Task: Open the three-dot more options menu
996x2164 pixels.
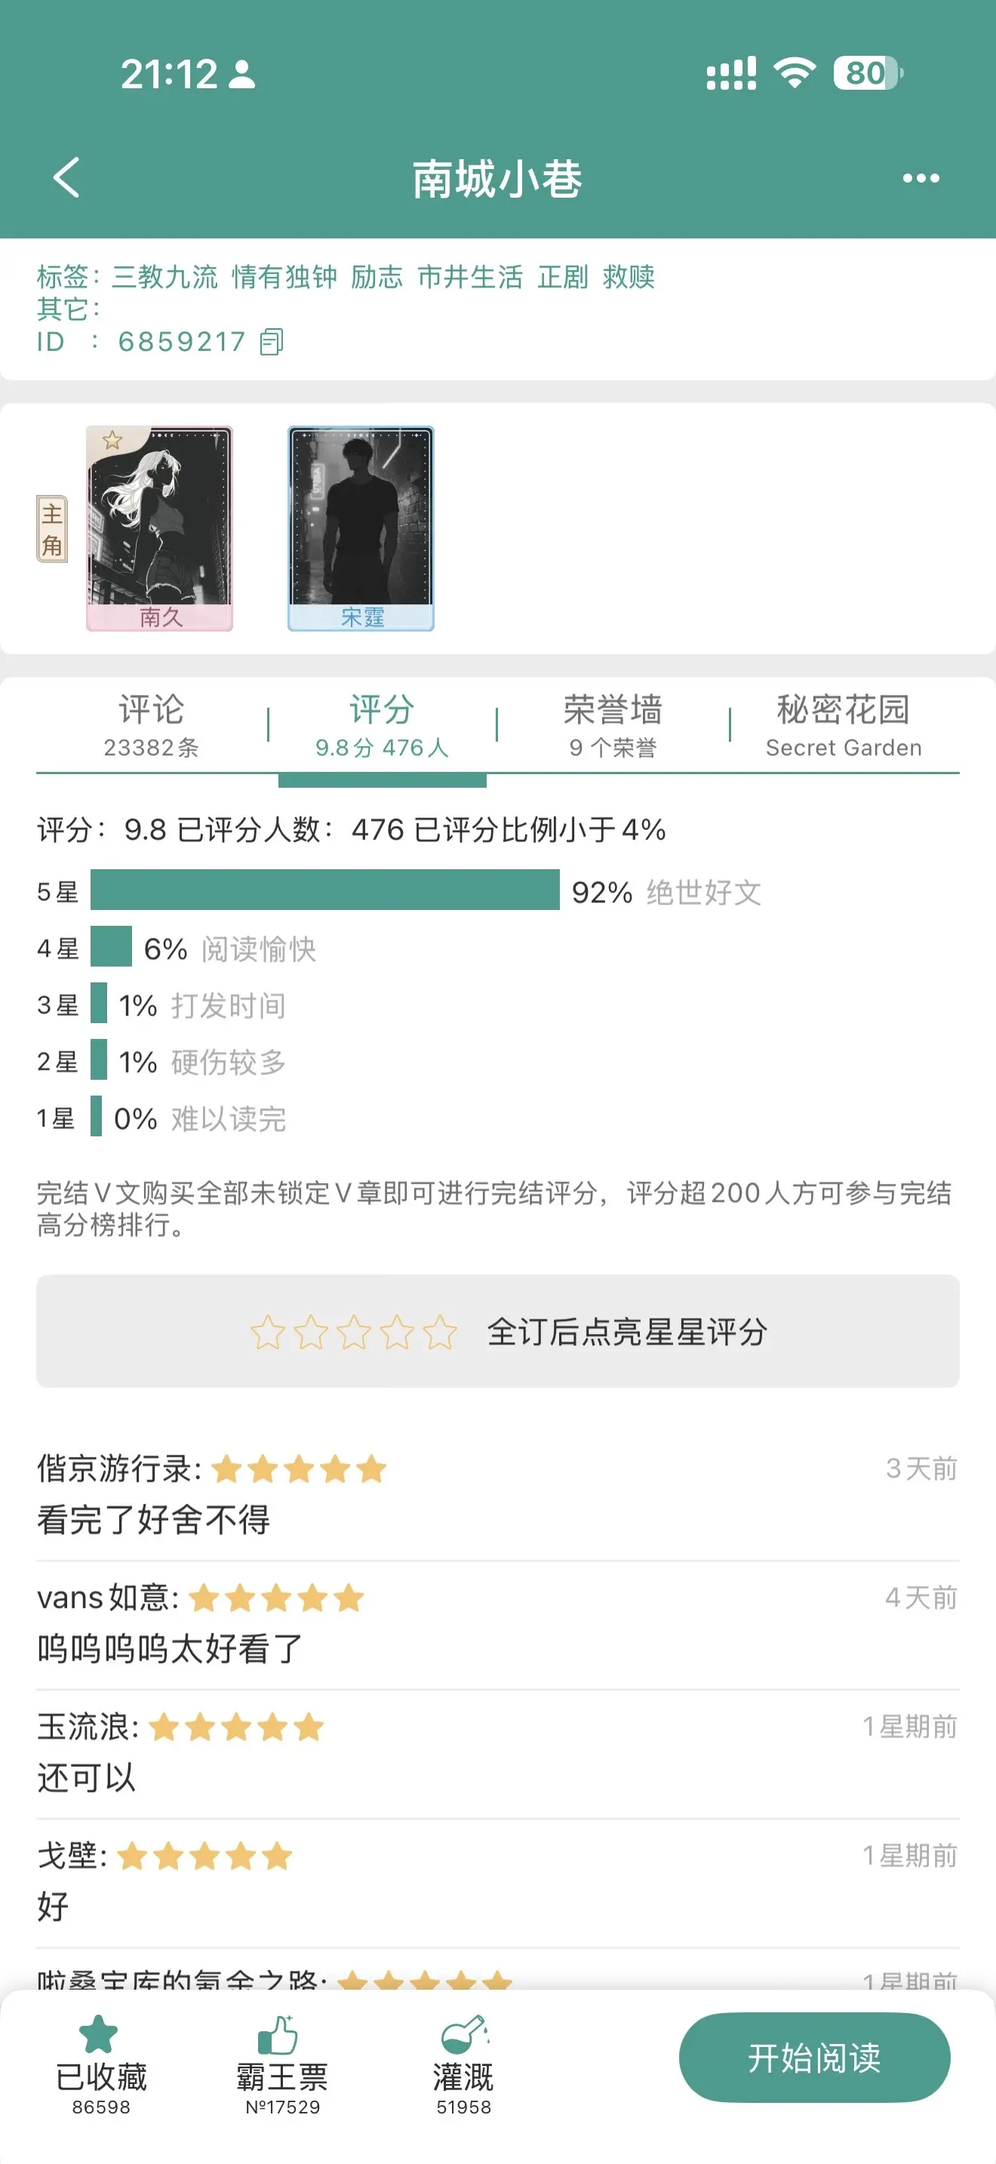Action: (x=921, y=178)
